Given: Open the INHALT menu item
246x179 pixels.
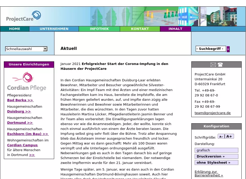Looking at the screenshot, I should tap(175, 29).
